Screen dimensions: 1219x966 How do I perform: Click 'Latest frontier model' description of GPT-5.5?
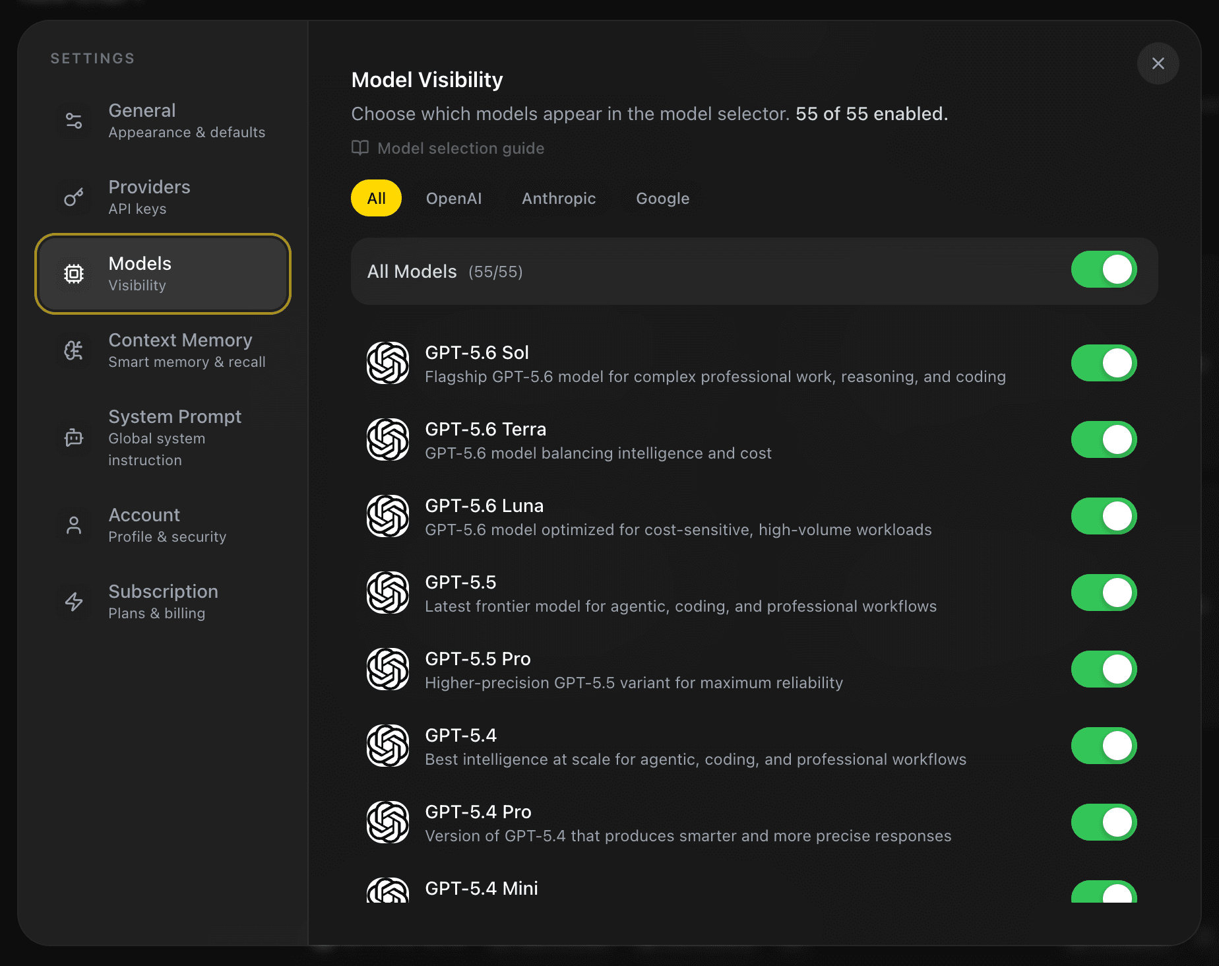point(681,606)
